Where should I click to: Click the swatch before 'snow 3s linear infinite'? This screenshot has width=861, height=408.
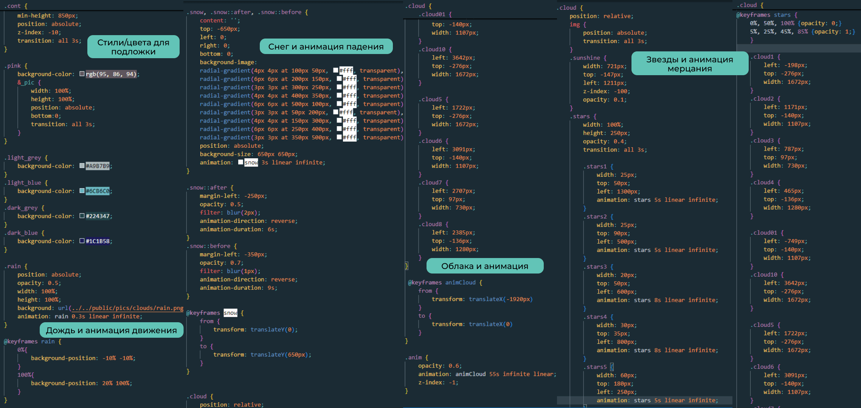240,162
